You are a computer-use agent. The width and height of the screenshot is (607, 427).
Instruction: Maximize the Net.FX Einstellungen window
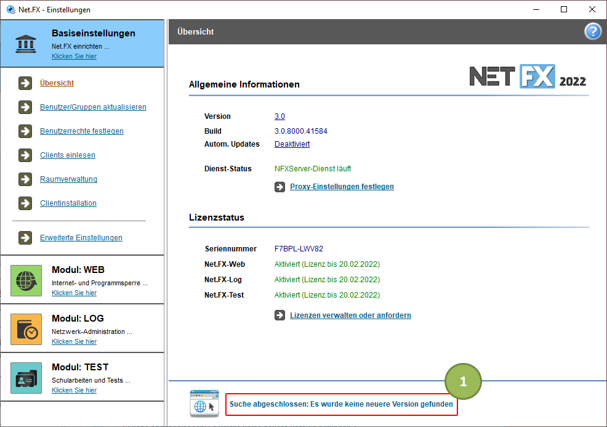(564, 10)
